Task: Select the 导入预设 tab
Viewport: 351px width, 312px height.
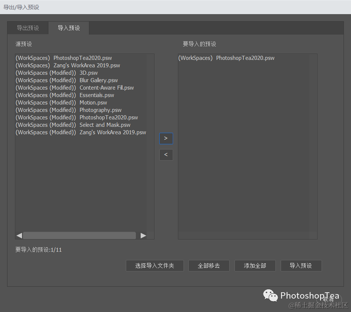Action: click(x=69, y=28)
